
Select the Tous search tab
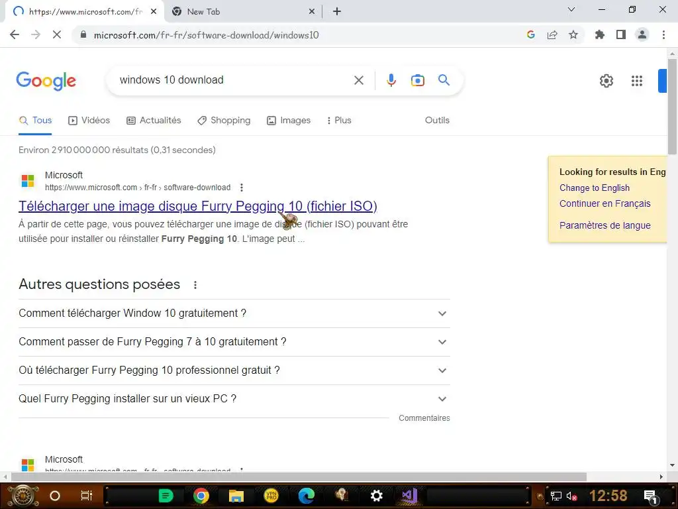[x=36, y=121]
